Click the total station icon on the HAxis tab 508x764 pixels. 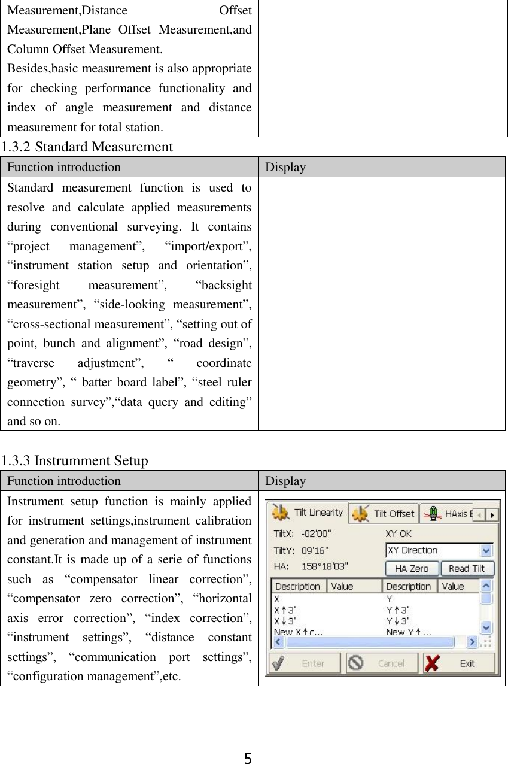tap(433, 513)
